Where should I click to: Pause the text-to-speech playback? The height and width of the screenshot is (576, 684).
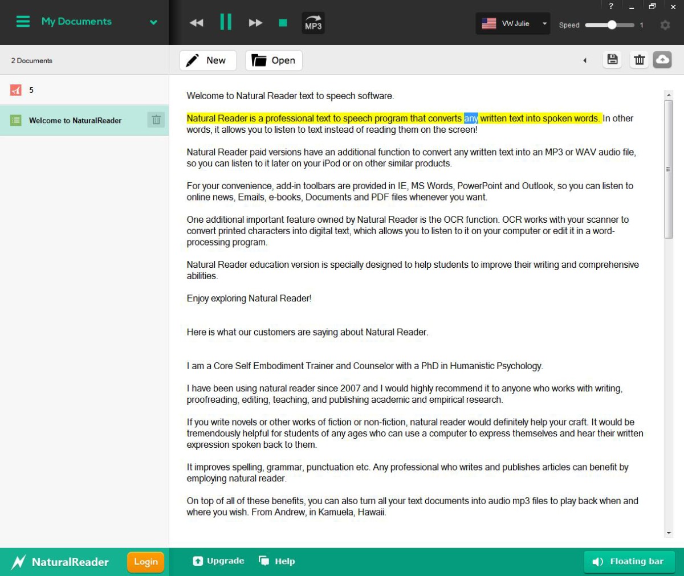click(226, 22)
